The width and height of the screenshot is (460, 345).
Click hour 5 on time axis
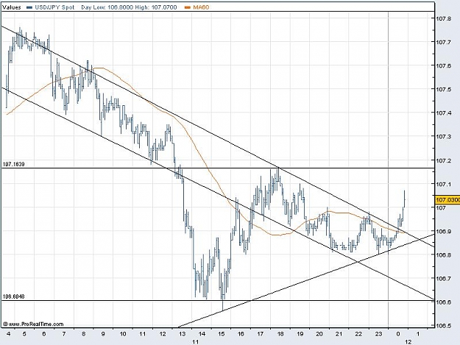[24, 333]
